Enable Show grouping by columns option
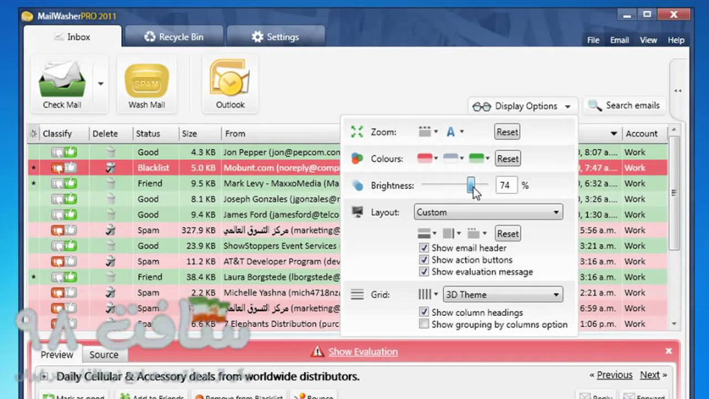709x399 pixels. pyautogui.click(x=424, y=324)
